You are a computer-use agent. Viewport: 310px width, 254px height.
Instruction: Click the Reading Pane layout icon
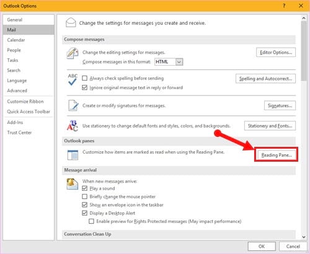(73, 155)
